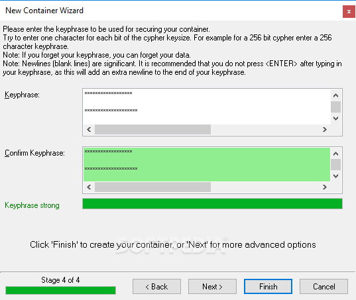Close the New Container Wizard window

349,11
